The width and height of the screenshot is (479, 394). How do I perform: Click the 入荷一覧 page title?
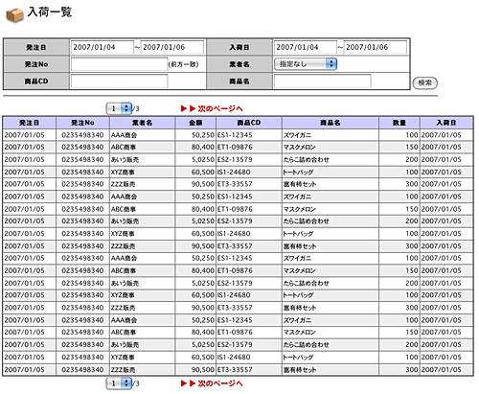point(50,12)
